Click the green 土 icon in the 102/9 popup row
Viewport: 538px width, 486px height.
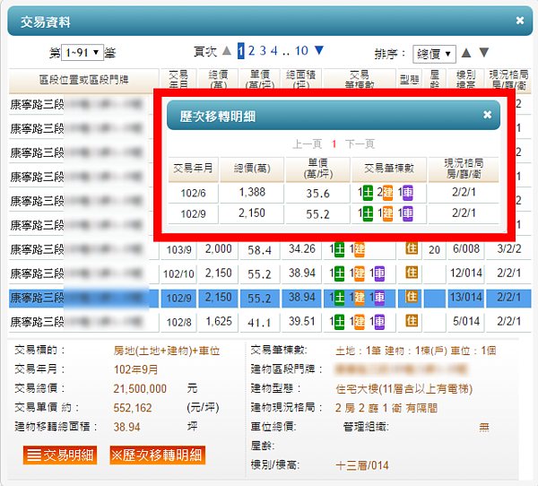point(368,213)
